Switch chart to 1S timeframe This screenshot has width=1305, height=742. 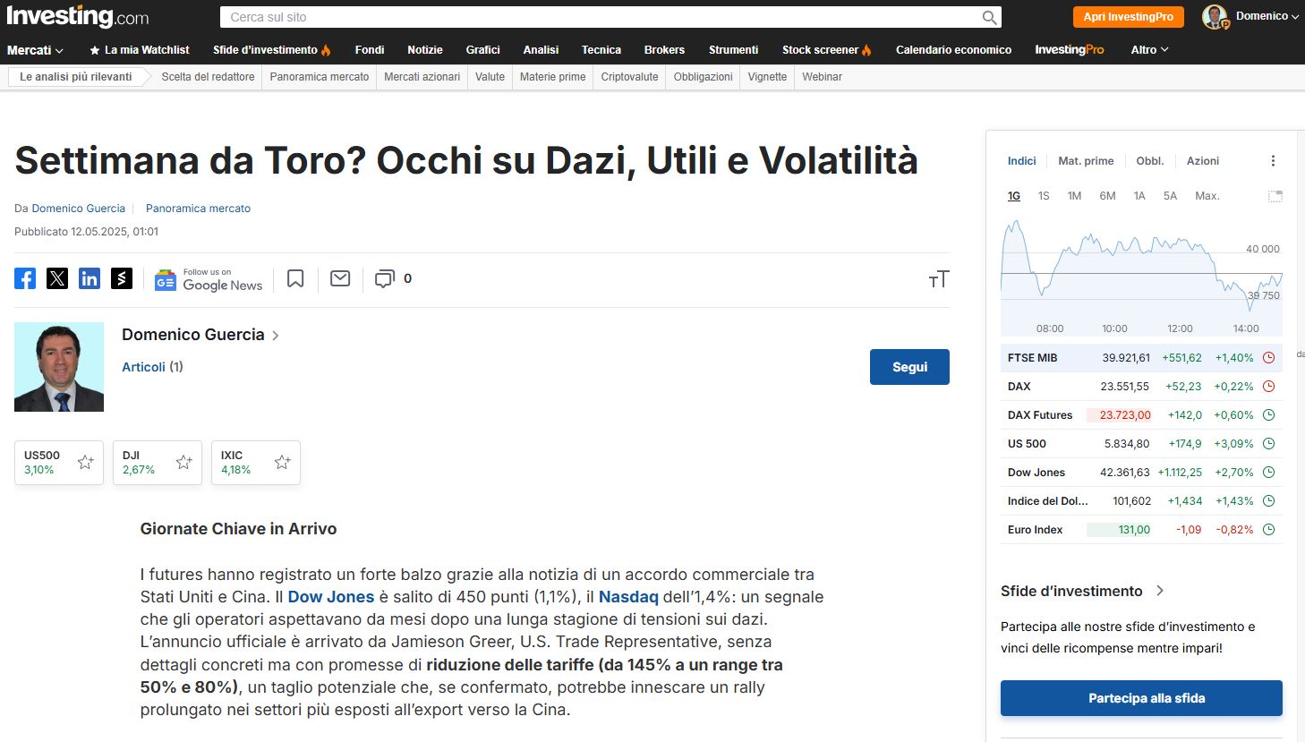click(x=1044, y=196)
